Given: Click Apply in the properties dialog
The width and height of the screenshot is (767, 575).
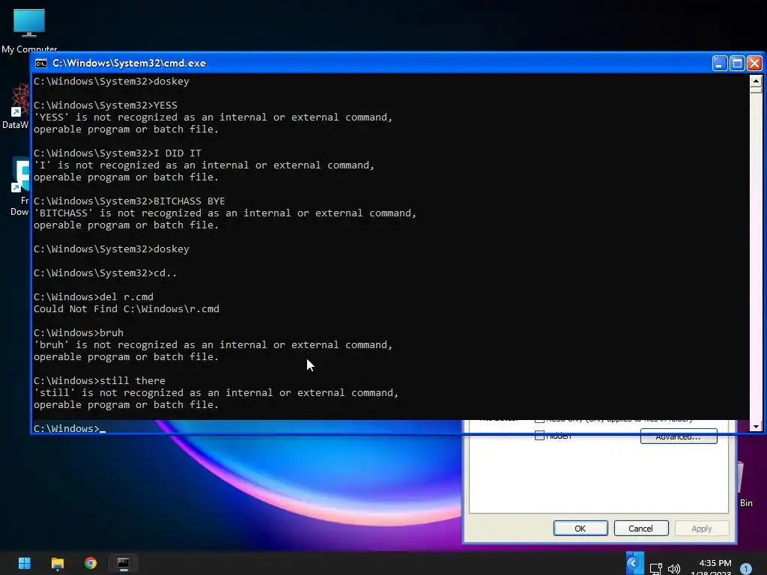Looking at the screenshot, I should pos(701,529).
